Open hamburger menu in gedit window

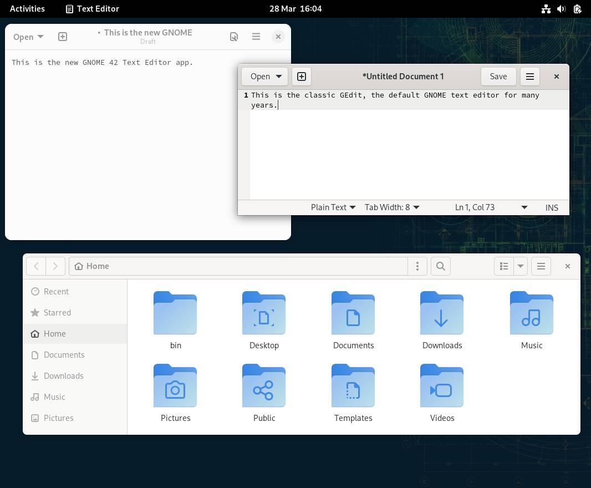point(529,77)
